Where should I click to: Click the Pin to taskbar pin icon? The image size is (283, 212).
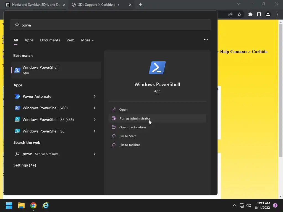(x=114, y=145)
